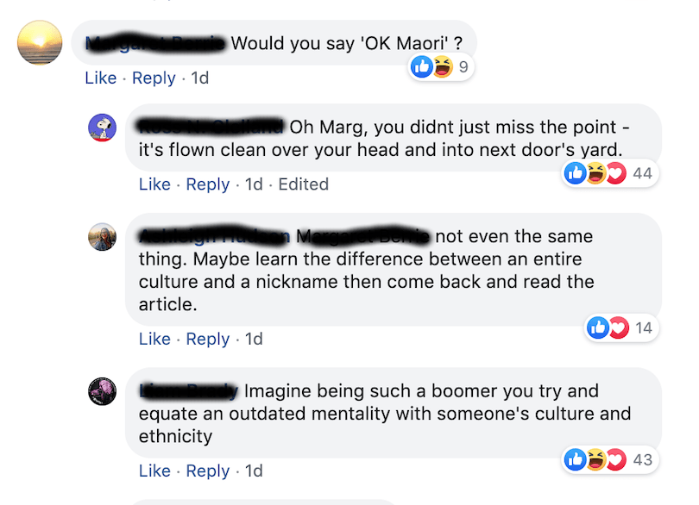Click the 1d timestamp under the boomer comment

pyautogui.click(x=254, y=471)
